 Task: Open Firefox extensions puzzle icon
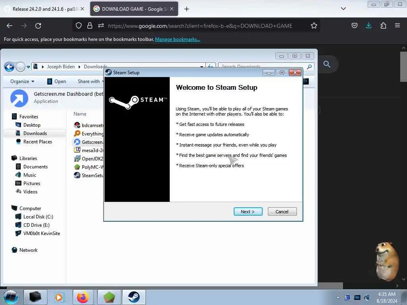tap(383, 26)
